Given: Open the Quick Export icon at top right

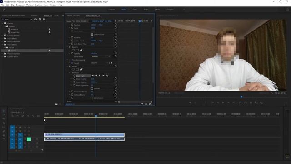Looking at the screenshot, I should [287, 10].
